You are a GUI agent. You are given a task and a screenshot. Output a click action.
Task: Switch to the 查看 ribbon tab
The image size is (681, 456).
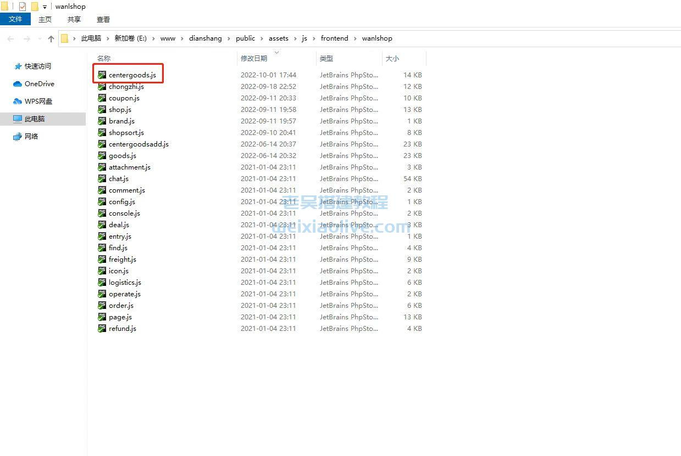(103, 19)
